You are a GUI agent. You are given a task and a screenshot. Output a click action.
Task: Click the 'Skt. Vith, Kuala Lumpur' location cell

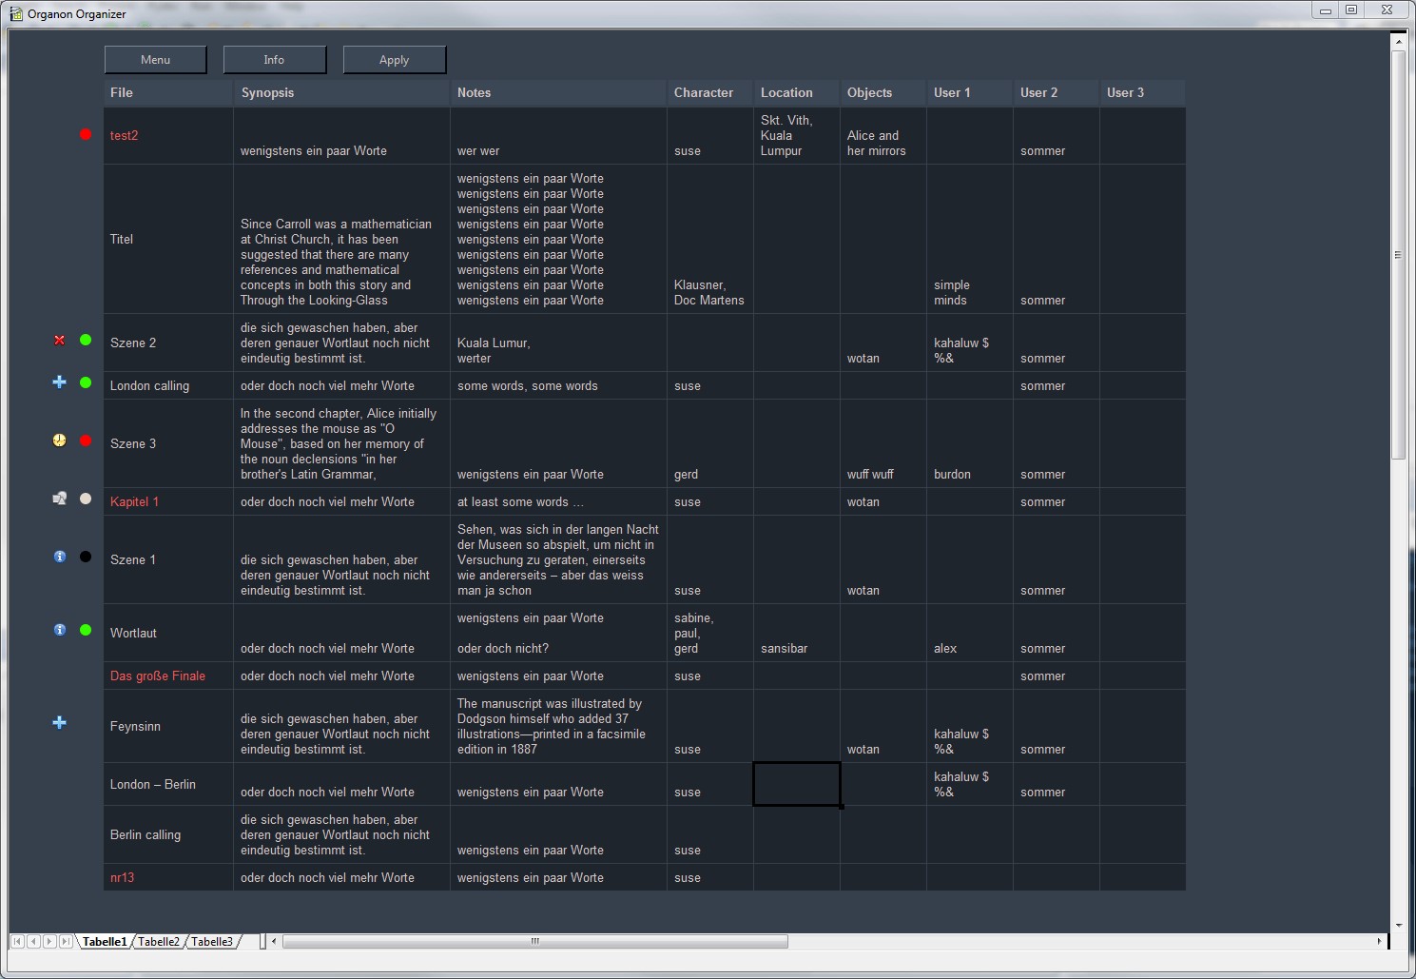[797, 136]
